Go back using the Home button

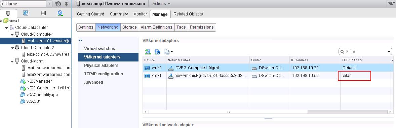coord(23,4)
